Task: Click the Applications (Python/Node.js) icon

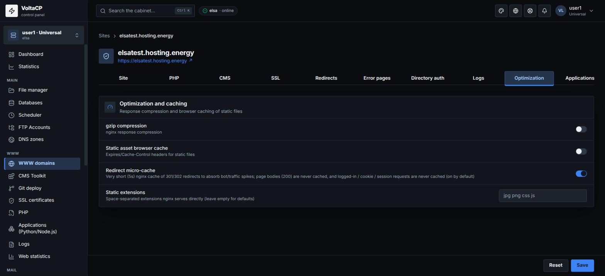Action: (x=12, y=229)
